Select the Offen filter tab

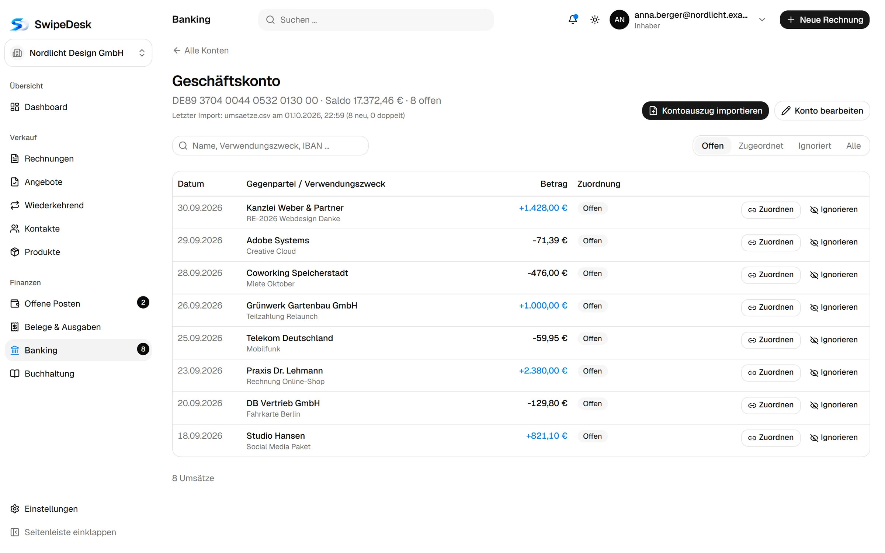pos(712,146)
